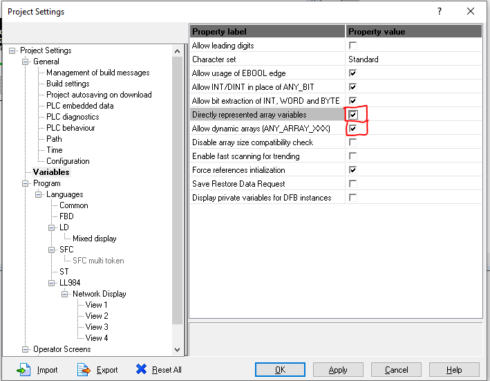The image size is (490, 381).
Task: Select the Variables tree item
Action: [x=51, y=172]
